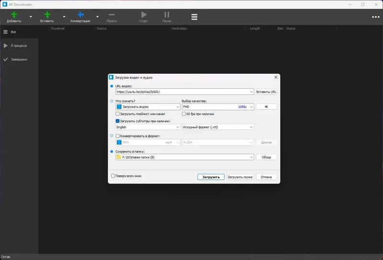Click the Убрать minus icon
This screenshot has height=260, width=383.
(112, 15)
